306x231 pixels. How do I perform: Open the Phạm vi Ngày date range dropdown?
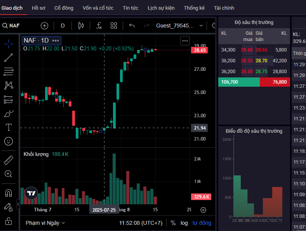(45, 223)
